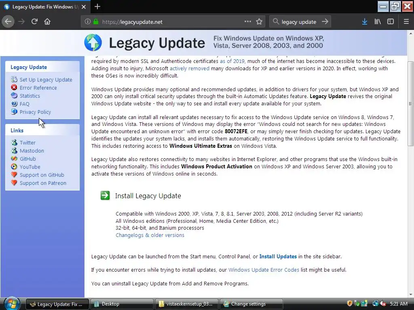Image resolution: width=414 pixels, height=310 pixels.
Task: Click the green secure connection padlock
Action: pos(96,22)
